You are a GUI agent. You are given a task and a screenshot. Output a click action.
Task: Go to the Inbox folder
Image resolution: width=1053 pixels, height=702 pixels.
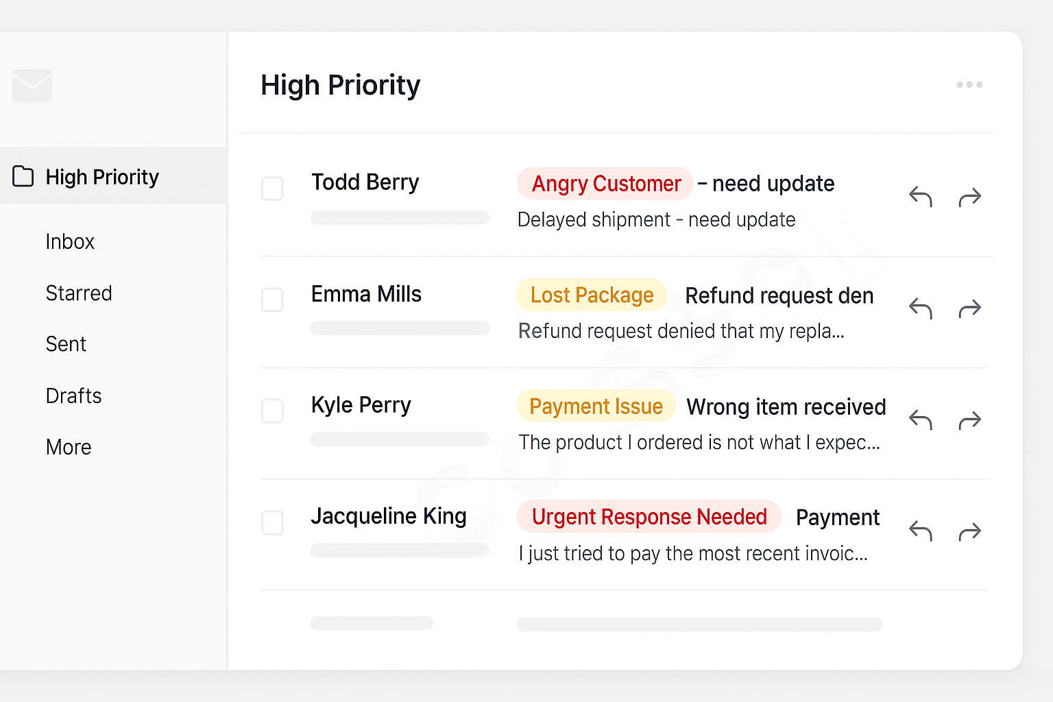click(x=70, y=241)
